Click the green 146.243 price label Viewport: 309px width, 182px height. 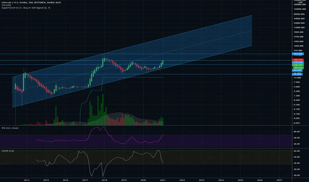pos(298,65)
